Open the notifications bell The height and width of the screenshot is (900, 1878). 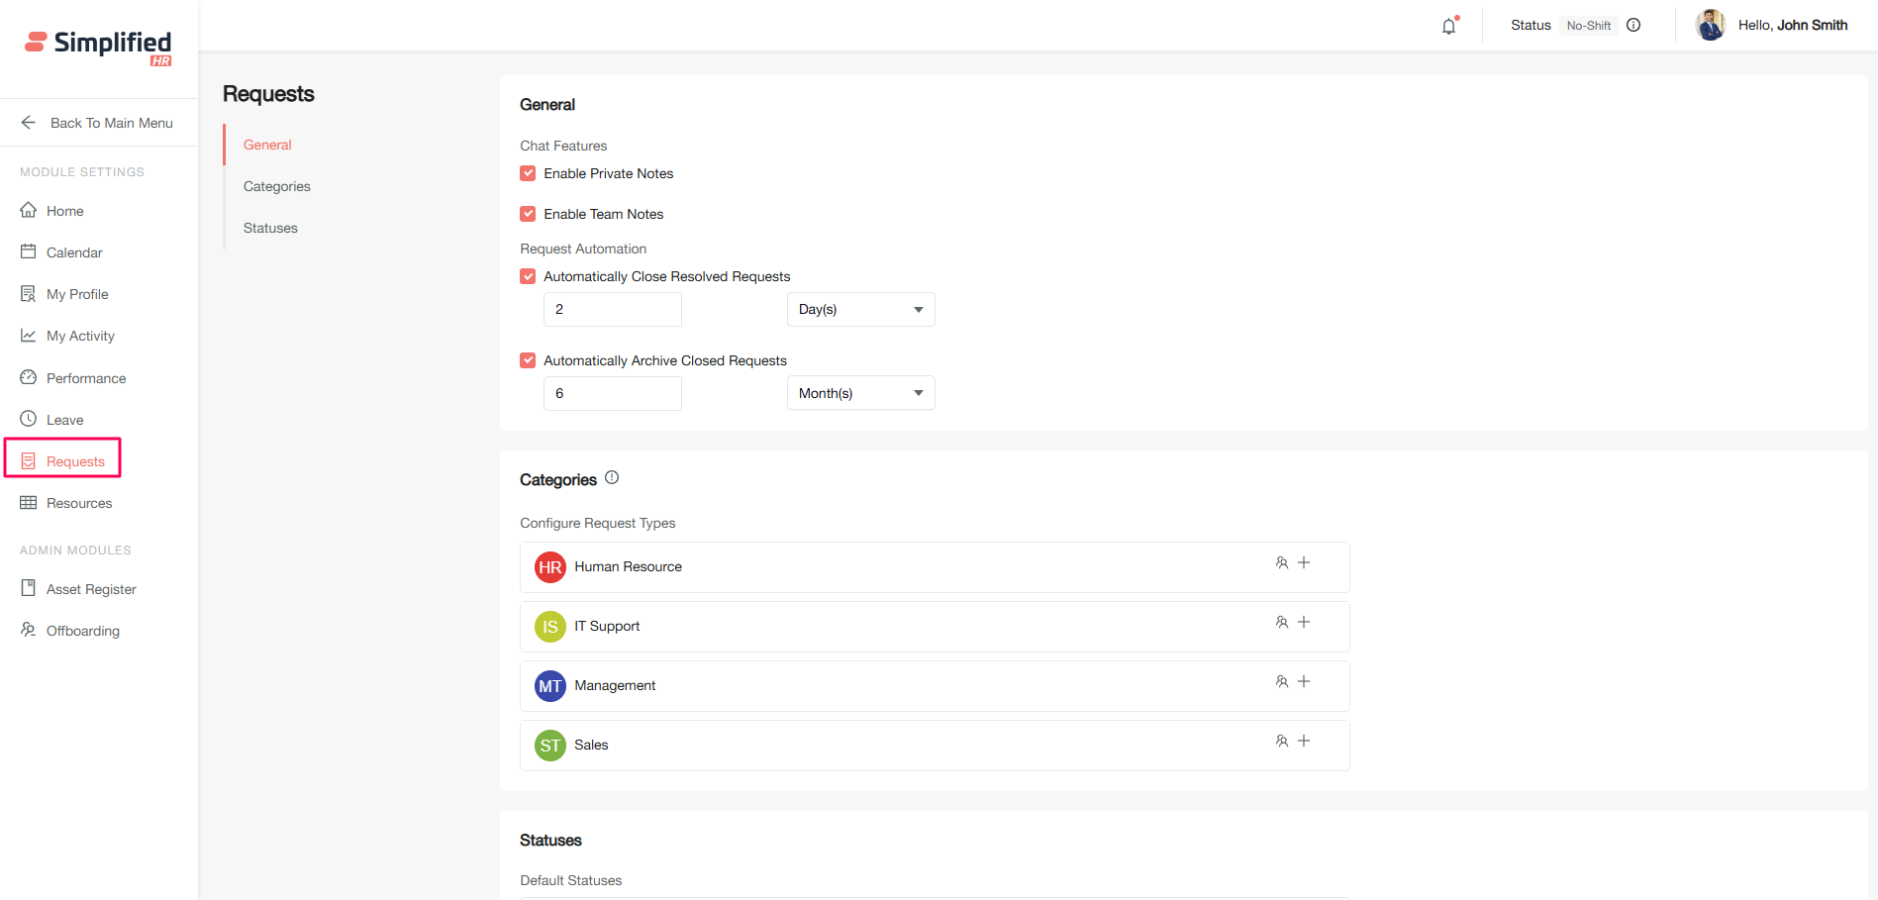[x=1448, y=27]
